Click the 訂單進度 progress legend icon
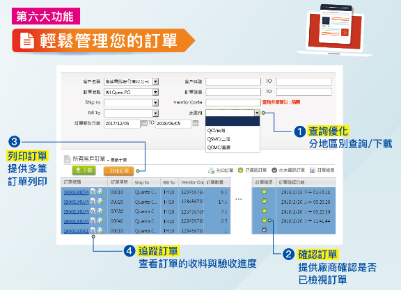This screenshot has width=401, height=290. point(313,170)
